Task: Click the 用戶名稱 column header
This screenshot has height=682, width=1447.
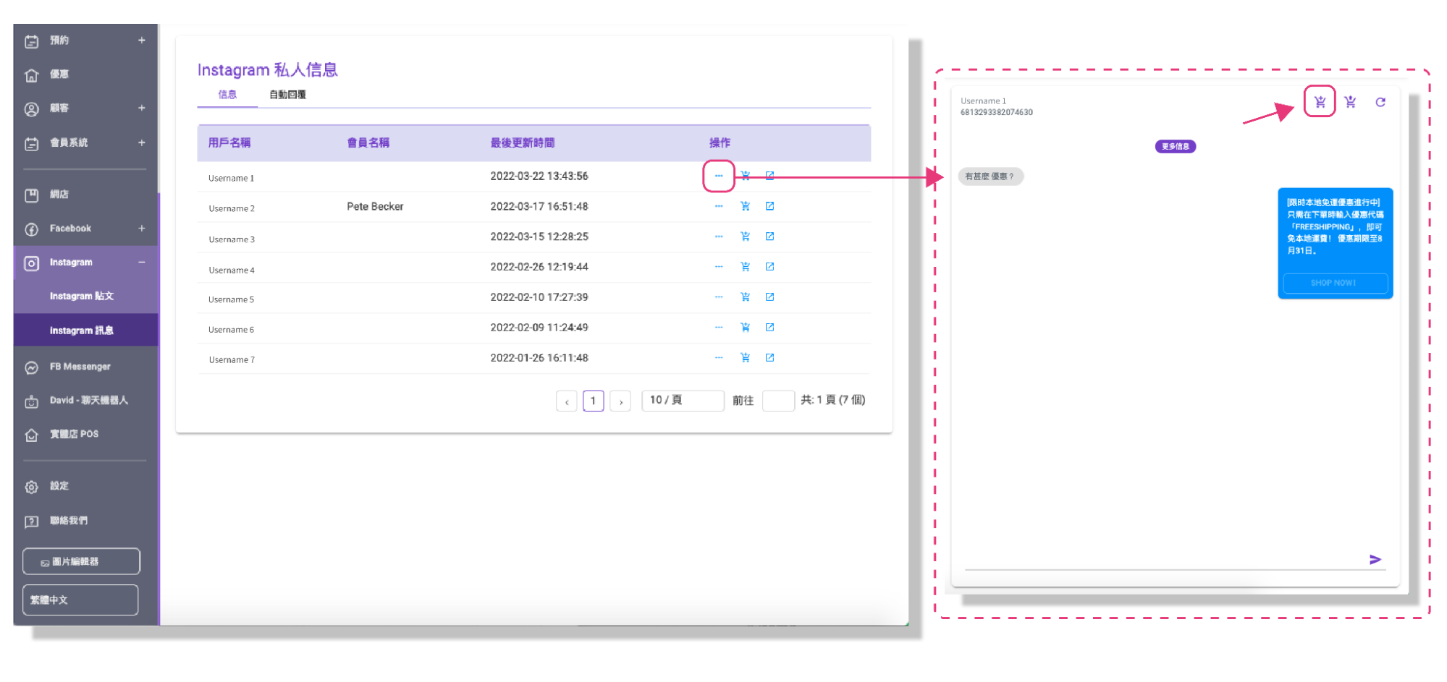Action: 229,143
